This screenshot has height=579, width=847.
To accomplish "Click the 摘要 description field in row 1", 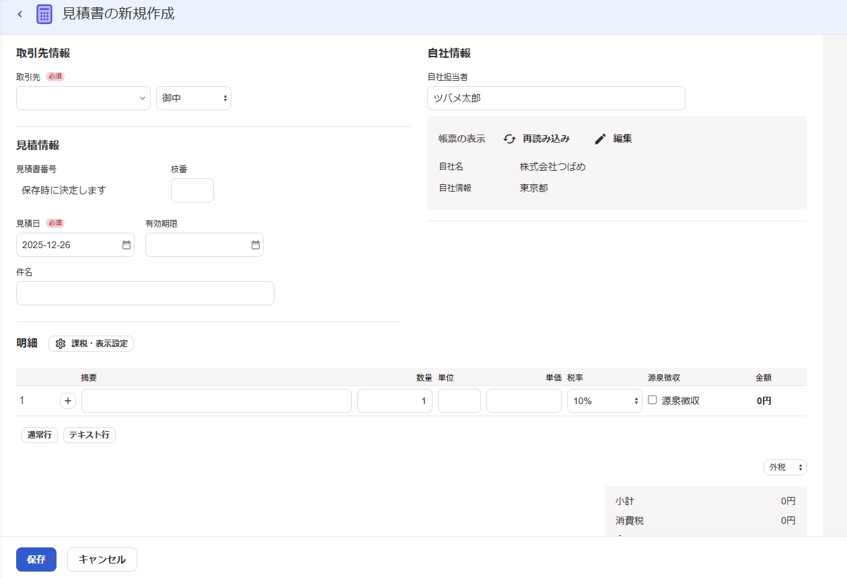I will pos(217,401).
